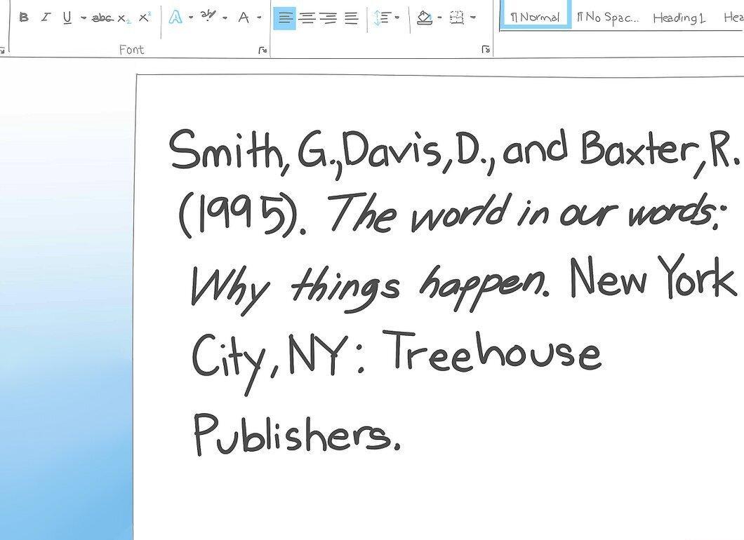Align text left
The width and height of the screenshot is (744, 540).
click(284, 18)
